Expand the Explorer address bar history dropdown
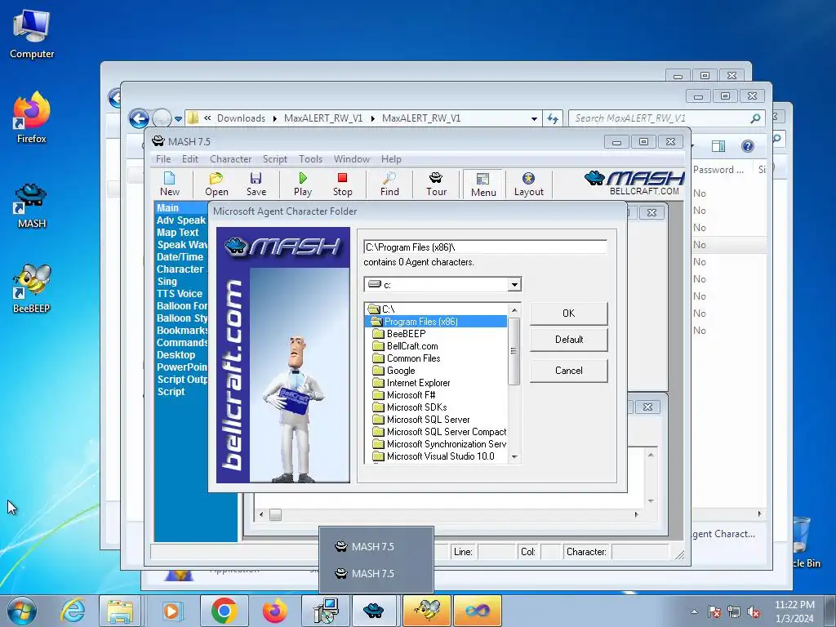This screenshot has width=836, height=627. (x=534, y=118)
